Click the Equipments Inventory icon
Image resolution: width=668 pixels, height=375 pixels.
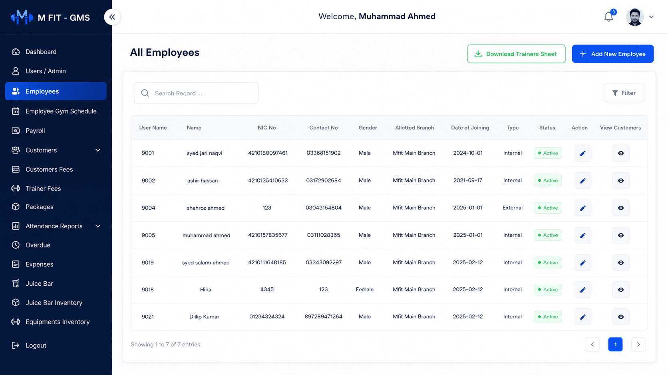pos(16,322)
